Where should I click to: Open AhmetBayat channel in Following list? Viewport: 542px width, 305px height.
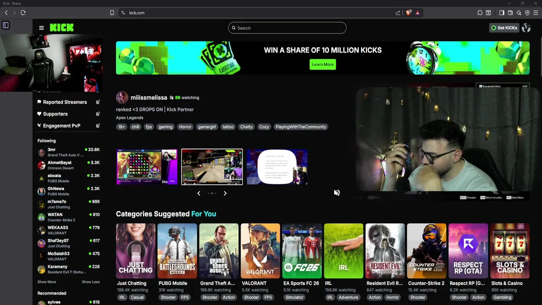pos(68,165)
